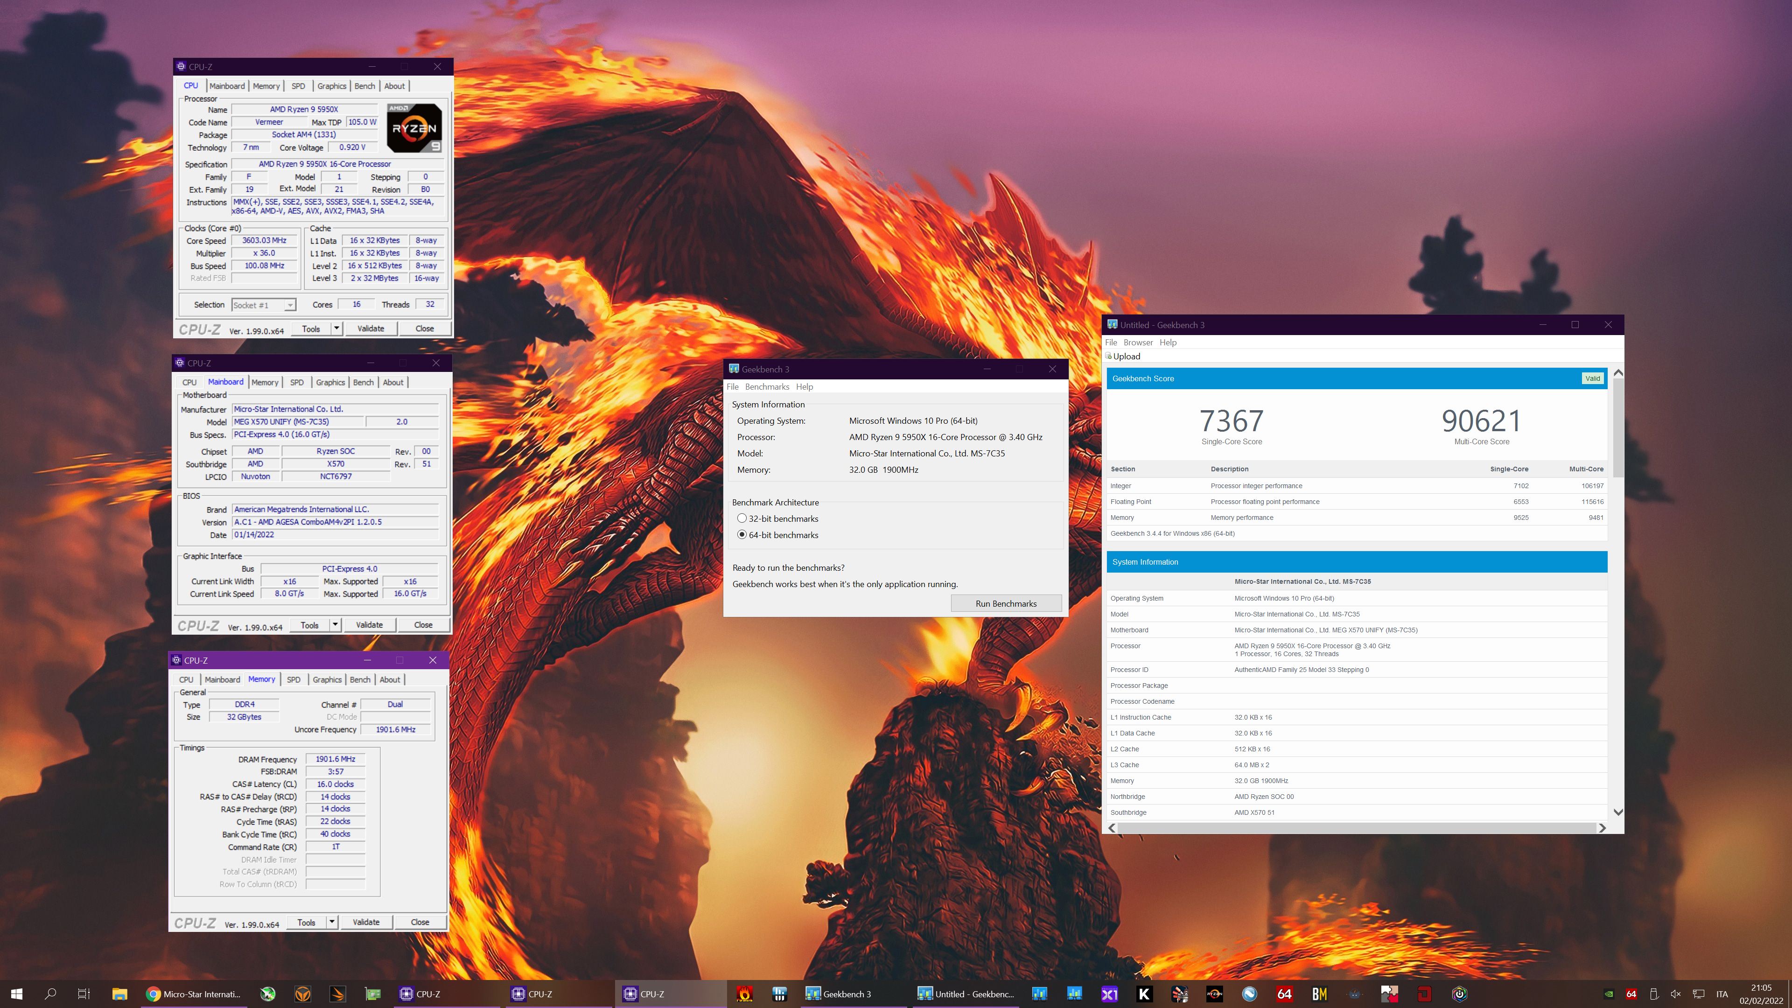Click ITA input language indicator
1792x1008 pixels.
1722,994
